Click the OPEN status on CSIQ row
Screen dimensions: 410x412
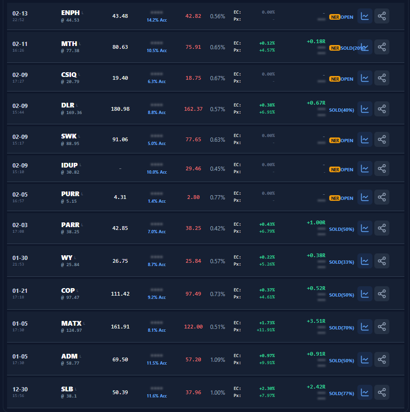(347, 79)
